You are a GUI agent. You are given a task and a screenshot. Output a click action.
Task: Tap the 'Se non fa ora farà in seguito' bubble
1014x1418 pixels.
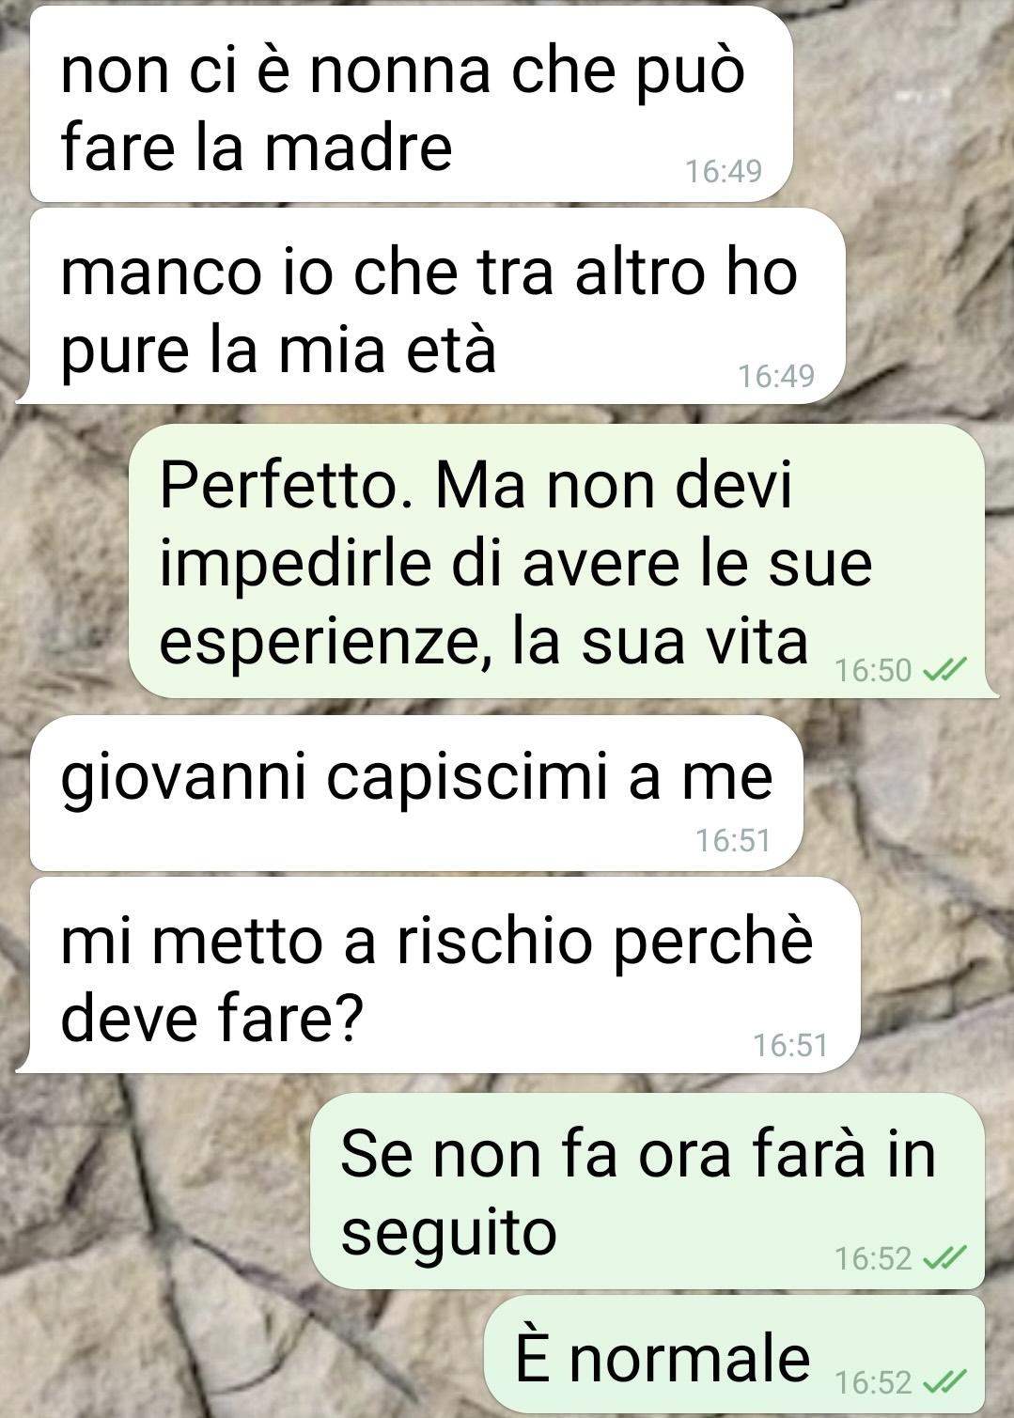pyautogui.click(x=647, y=1191)
